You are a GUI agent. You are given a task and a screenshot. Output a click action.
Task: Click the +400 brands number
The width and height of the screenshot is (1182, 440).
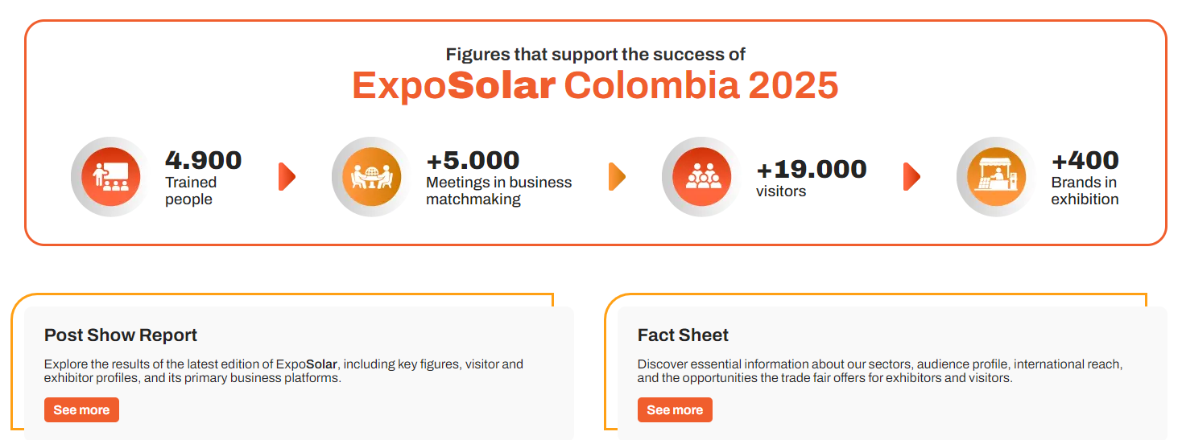1085,160
